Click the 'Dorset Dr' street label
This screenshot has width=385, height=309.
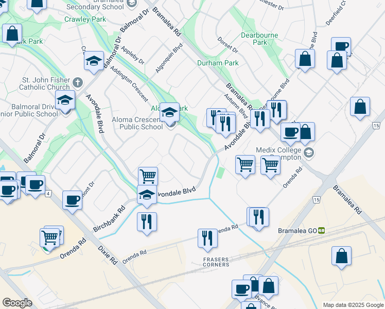(227, 45)
